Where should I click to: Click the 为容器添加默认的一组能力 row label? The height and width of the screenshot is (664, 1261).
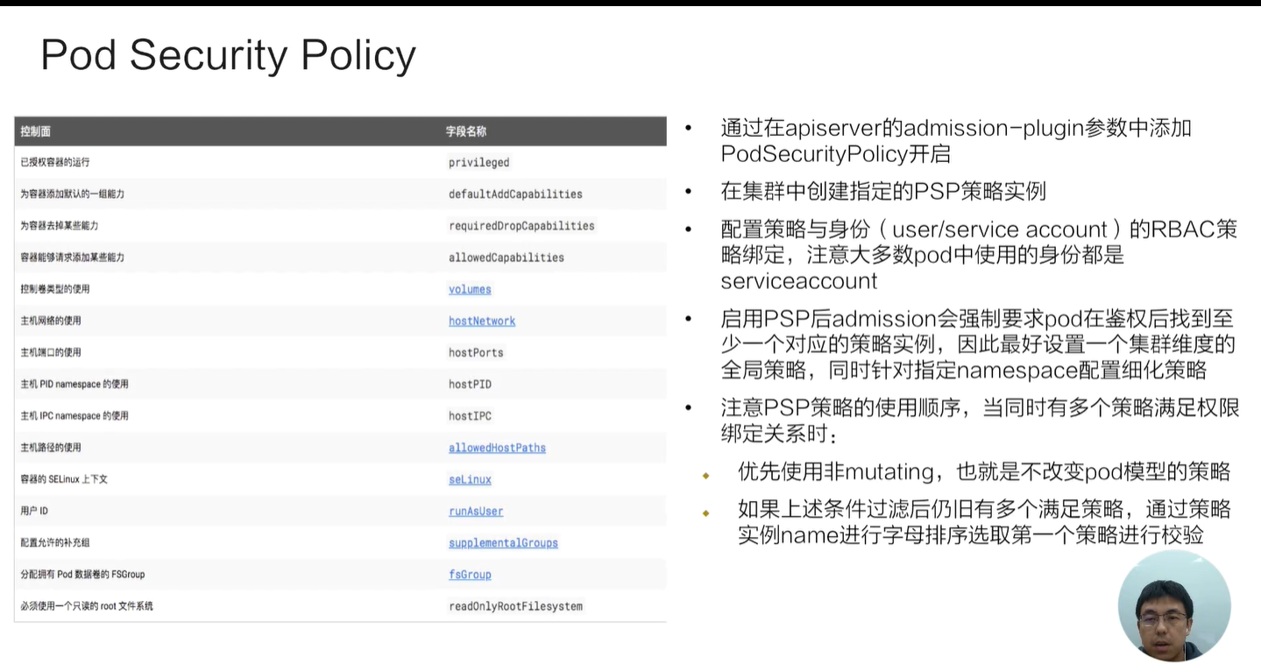point(72,194)
